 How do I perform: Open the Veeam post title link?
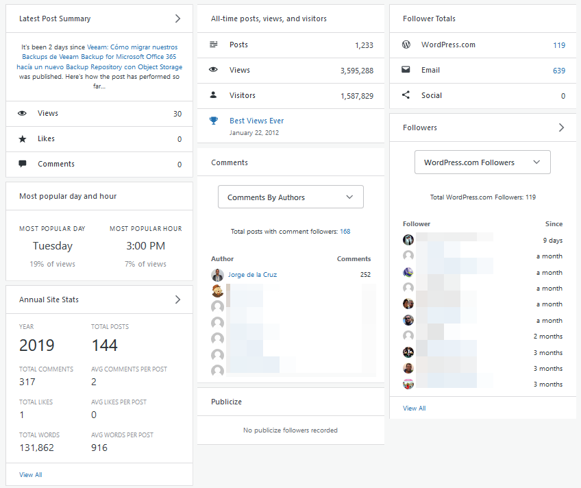(x=99, y=57)
